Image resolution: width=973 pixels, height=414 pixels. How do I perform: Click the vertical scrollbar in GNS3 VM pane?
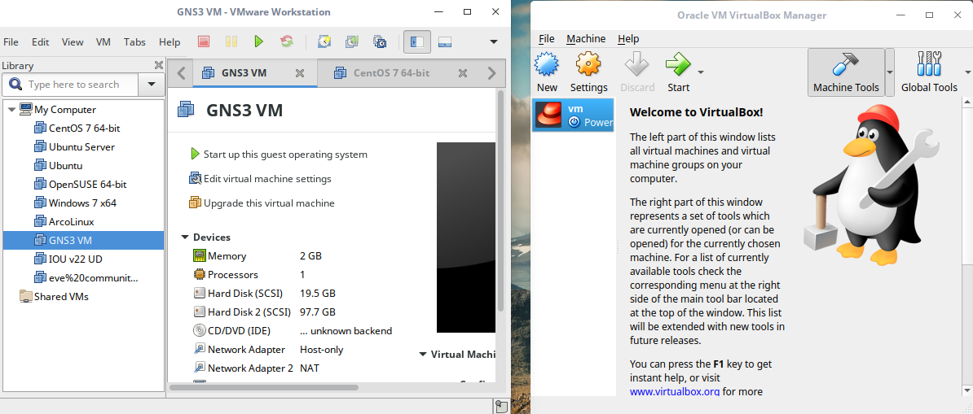pyautogui.click(x=500, y=202)
